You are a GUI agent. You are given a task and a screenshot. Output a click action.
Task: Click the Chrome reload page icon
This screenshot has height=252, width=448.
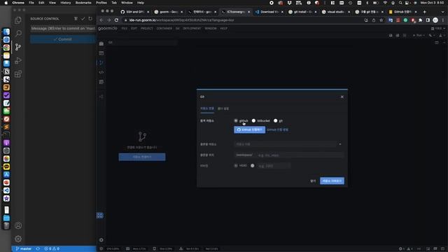[x=116, y=20]
